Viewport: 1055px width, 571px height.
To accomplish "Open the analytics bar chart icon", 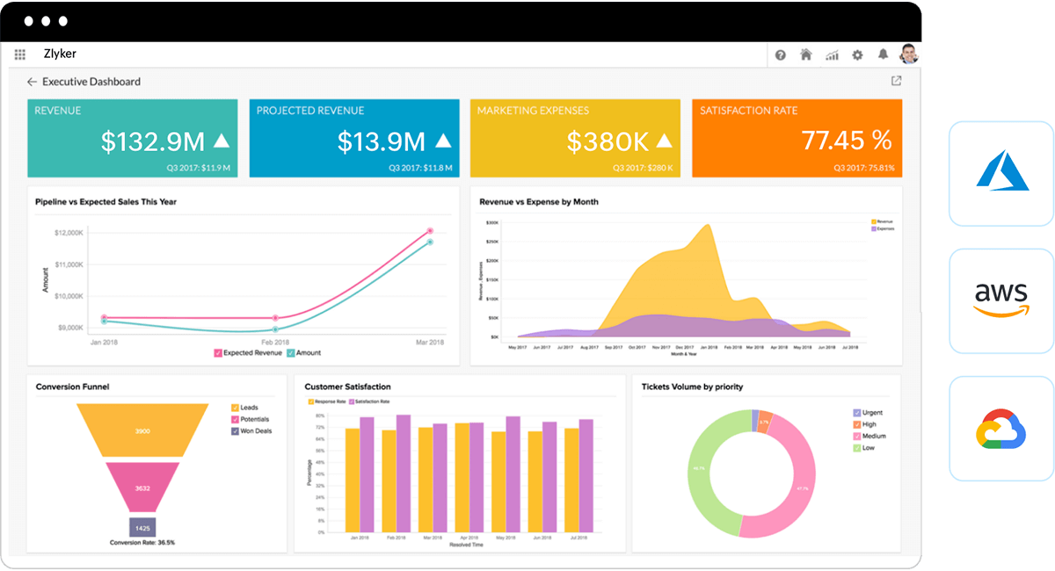I will click(x=832, y=55).
